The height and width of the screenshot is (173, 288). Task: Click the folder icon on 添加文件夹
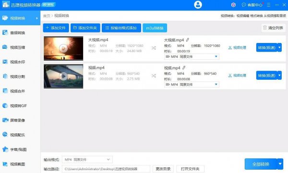[75, 28]
